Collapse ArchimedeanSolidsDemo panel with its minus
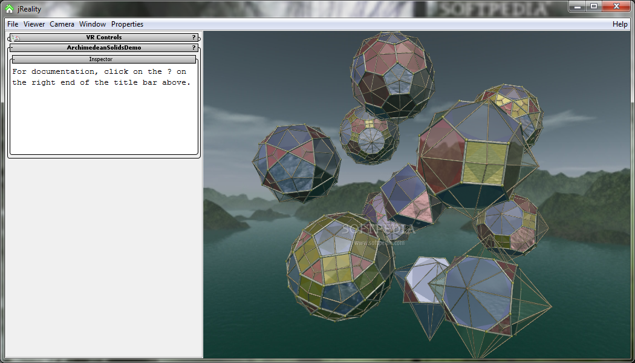 point(11,48)
